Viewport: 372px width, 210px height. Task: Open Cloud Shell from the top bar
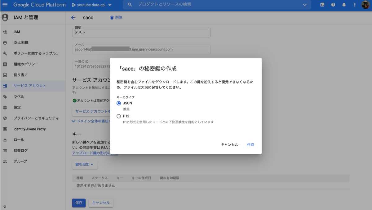click(x=322, y=5)
